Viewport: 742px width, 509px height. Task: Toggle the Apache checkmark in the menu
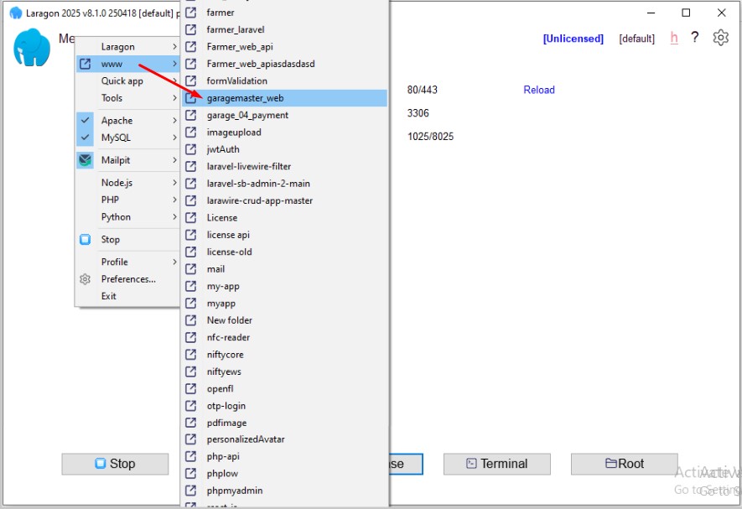click(86, 120)
